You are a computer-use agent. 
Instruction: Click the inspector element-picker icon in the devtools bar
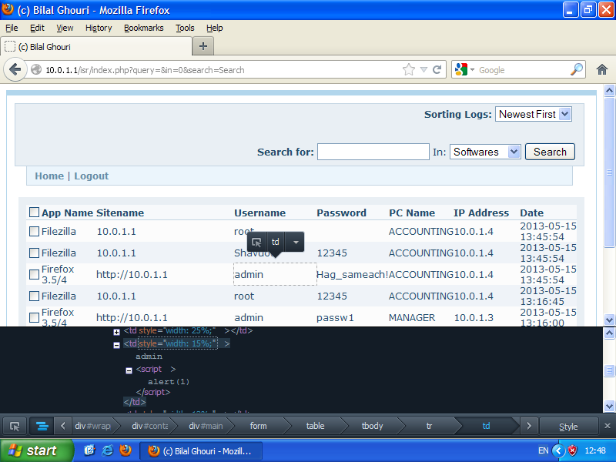15,426
